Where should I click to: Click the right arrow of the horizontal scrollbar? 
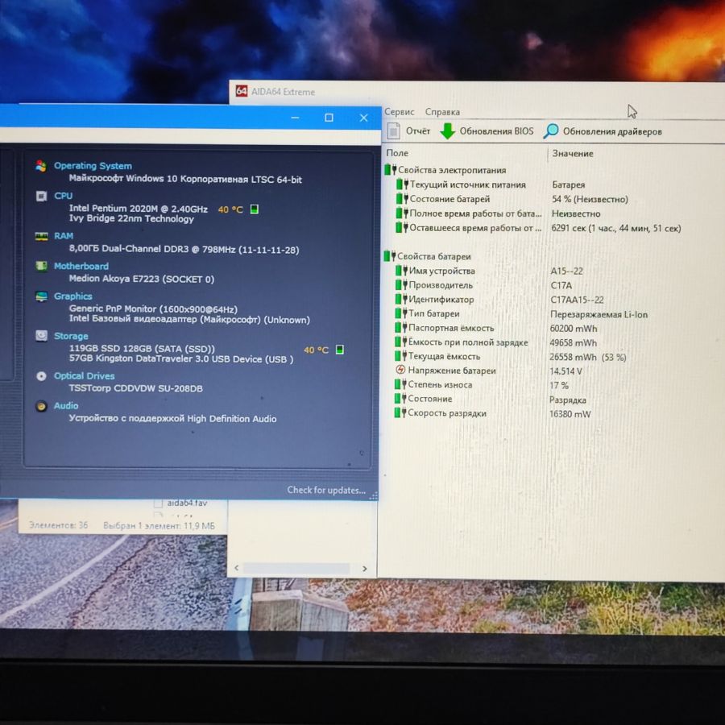pyautogui.click(x=364, y=568)
